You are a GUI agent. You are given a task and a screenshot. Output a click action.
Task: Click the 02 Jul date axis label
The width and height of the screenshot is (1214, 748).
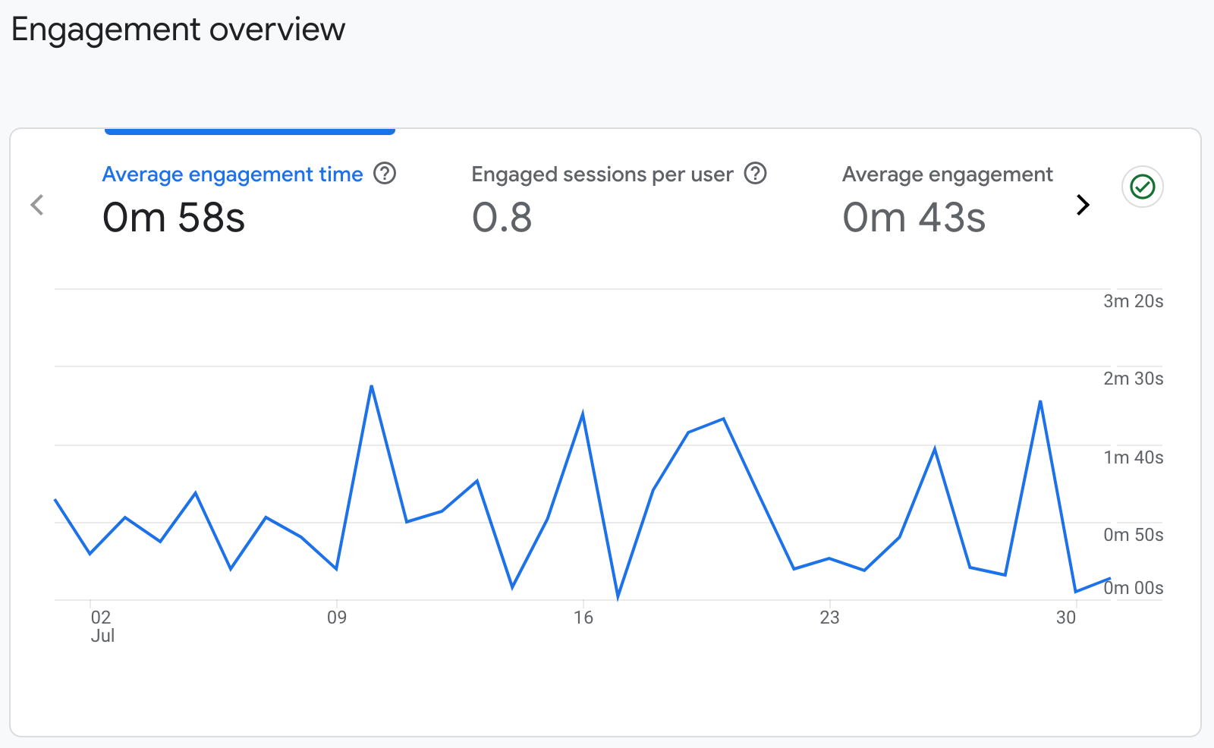pos(102,626)
